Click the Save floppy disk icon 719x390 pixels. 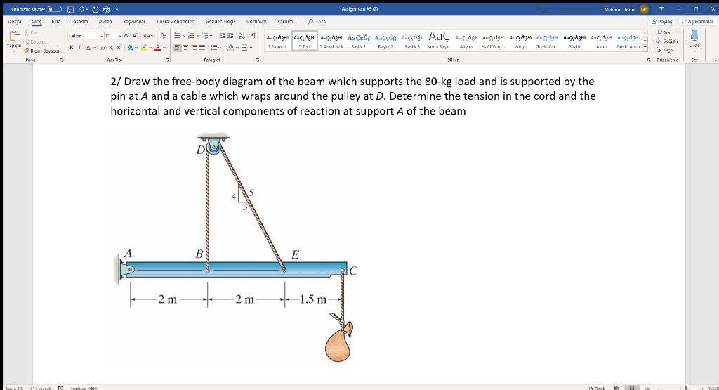click(71, 9)
